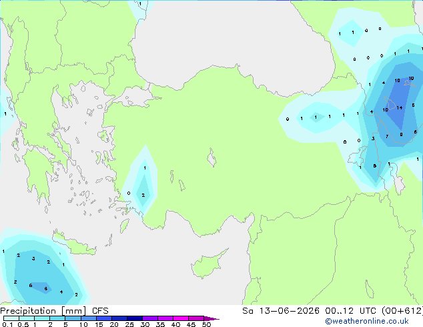Screen dimensions: 423x327
Task: Click the legend label "0.1"
Action: 8,324
